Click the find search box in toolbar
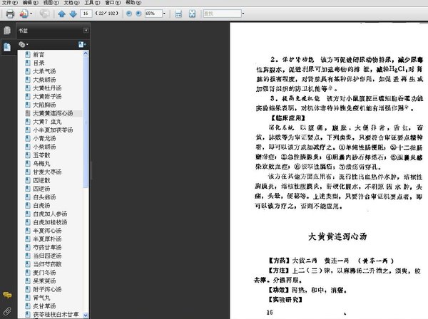Image resolution: width=428 pixels, height=319 pixels. point(222,14)
